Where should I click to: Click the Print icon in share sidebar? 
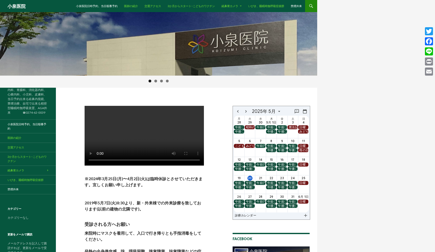pos(429,61)
